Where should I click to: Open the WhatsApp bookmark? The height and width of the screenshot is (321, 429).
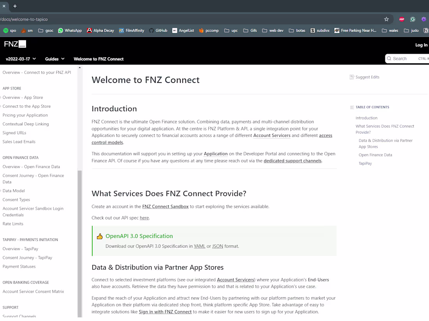pos(70,30)
